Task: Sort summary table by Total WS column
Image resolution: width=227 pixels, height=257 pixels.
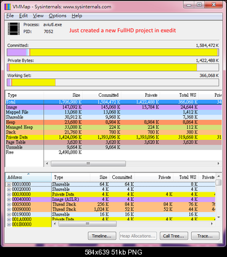Action: pos(179,95)
